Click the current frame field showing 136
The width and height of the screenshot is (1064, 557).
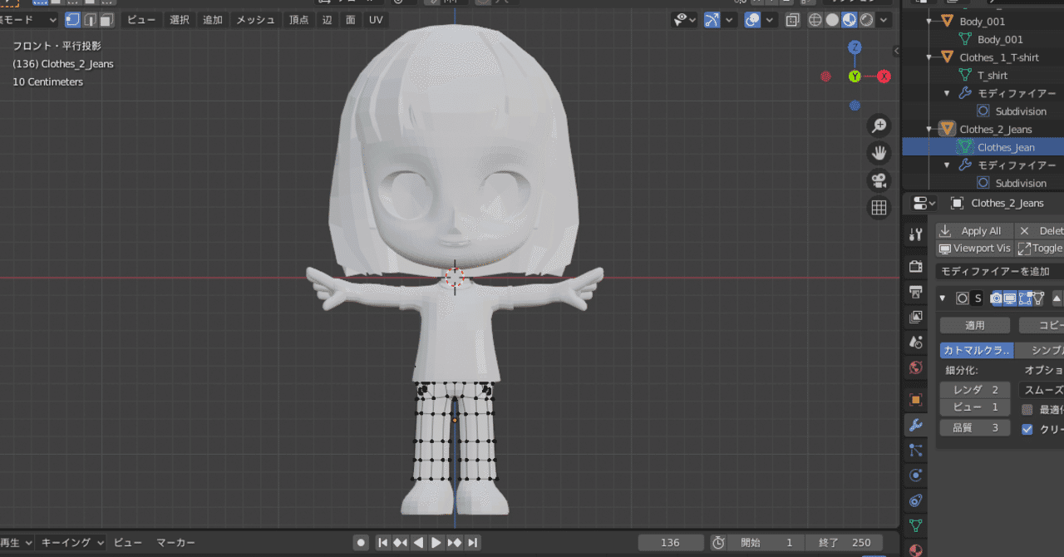670,543
